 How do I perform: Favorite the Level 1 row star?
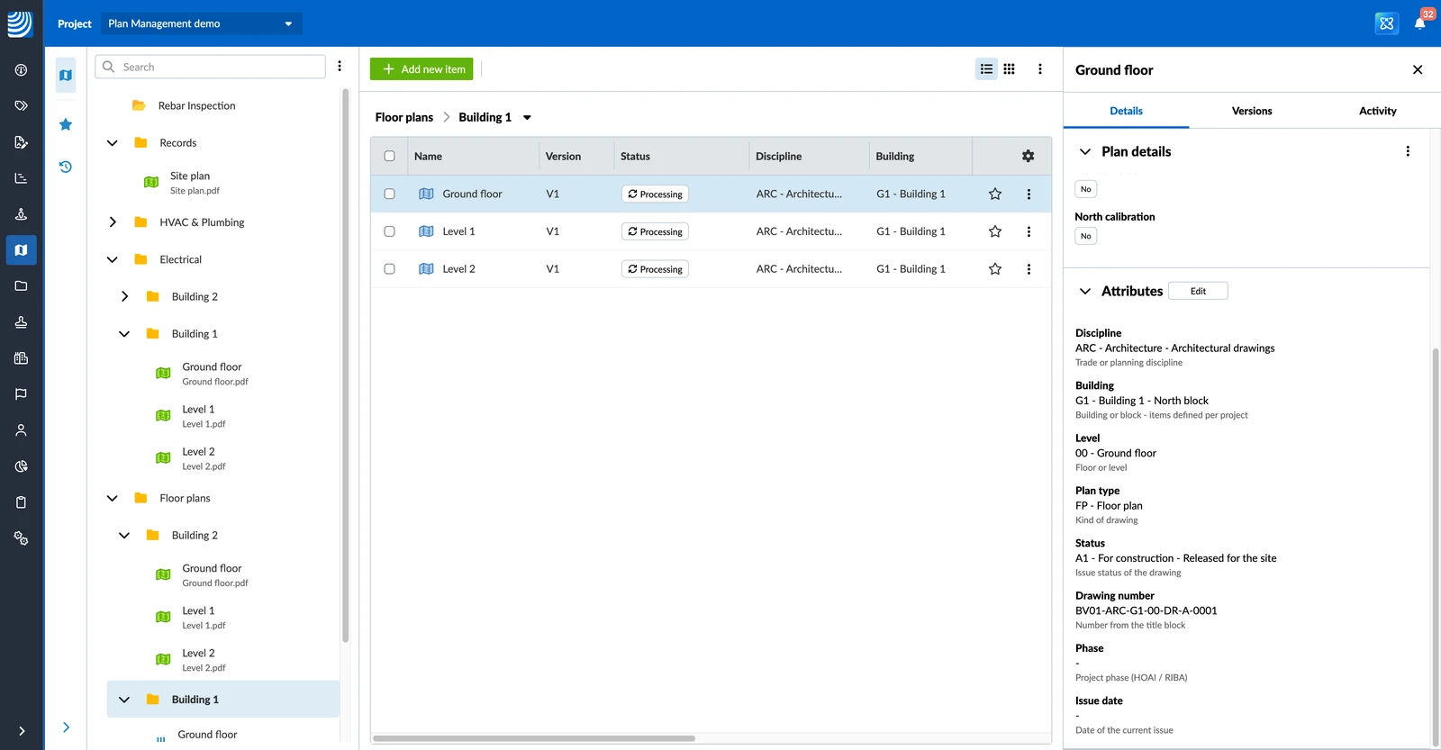click(995, 232)
